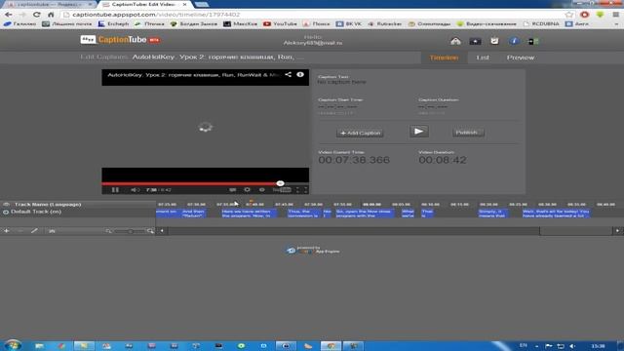This screenshot has height=351, width=624.
Task: Select the caption block starting 'Thus, the'
Action: pyautogui.click(x=303, y=214)
